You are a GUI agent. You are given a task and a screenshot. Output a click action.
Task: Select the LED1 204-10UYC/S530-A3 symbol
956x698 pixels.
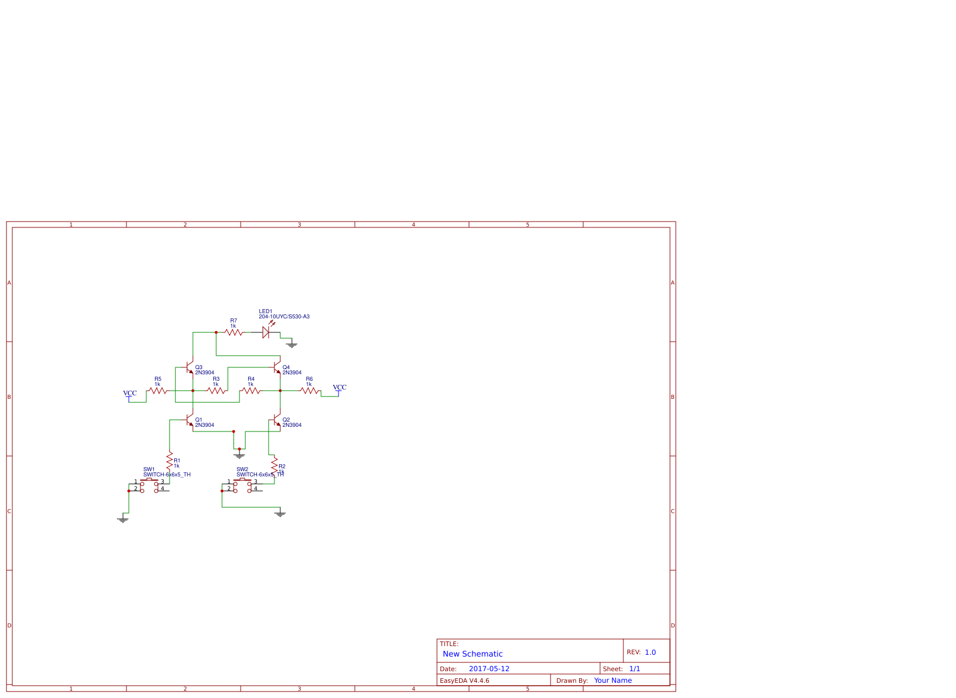[266, 332]
